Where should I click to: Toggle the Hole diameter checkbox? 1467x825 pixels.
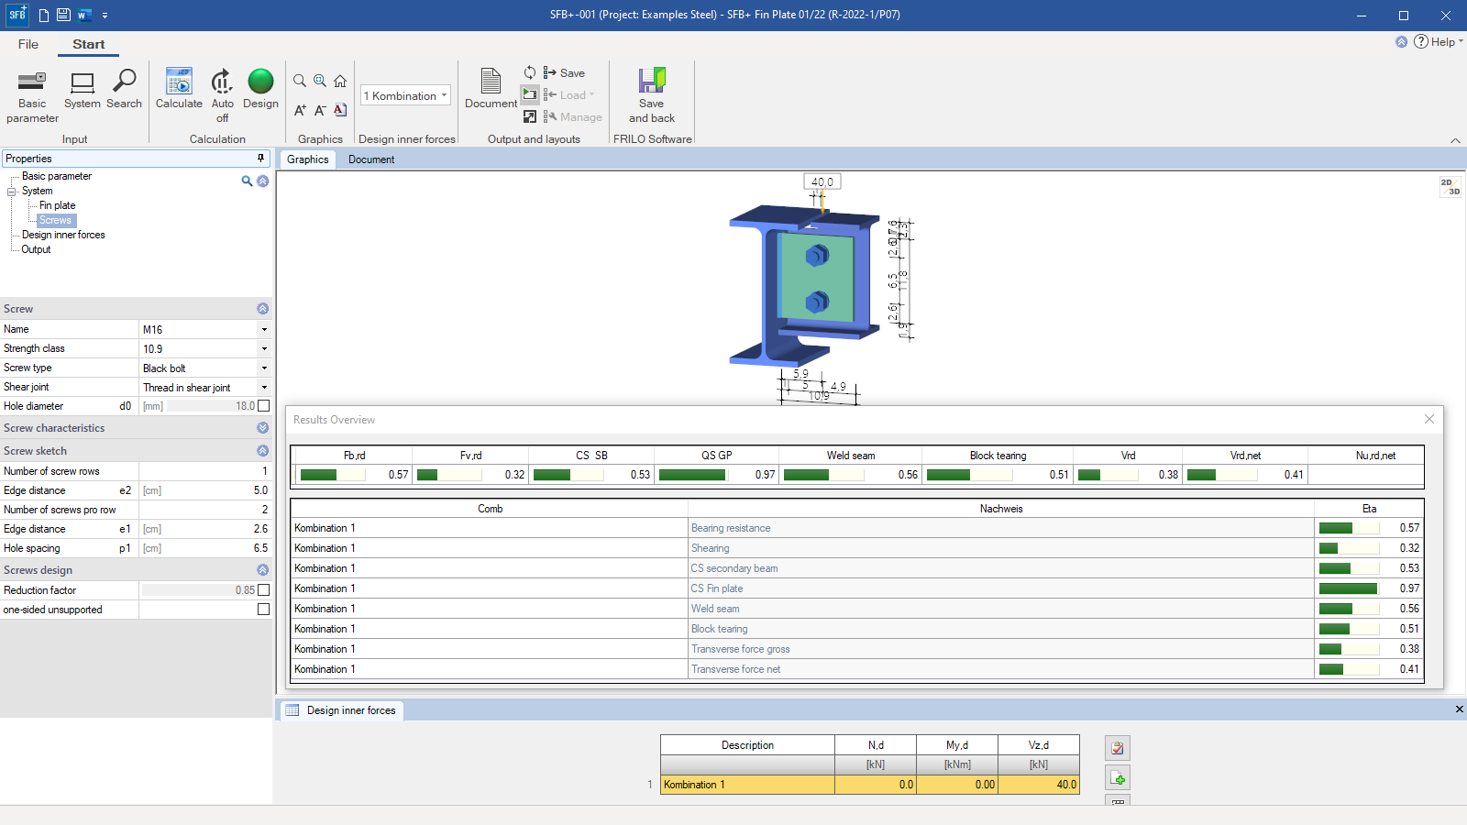(264, 406)
